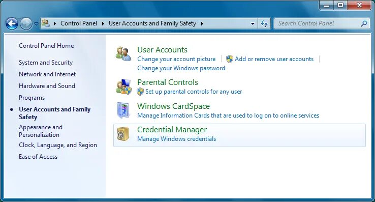The width and height of the screenshot is (375, 202).
Task: Open System and Security in the sidebar
Action: [46, 63]
